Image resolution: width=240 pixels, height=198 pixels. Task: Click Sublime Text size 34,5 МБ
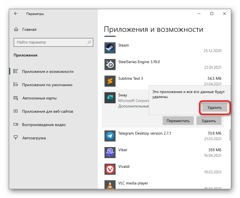[214, 78]
